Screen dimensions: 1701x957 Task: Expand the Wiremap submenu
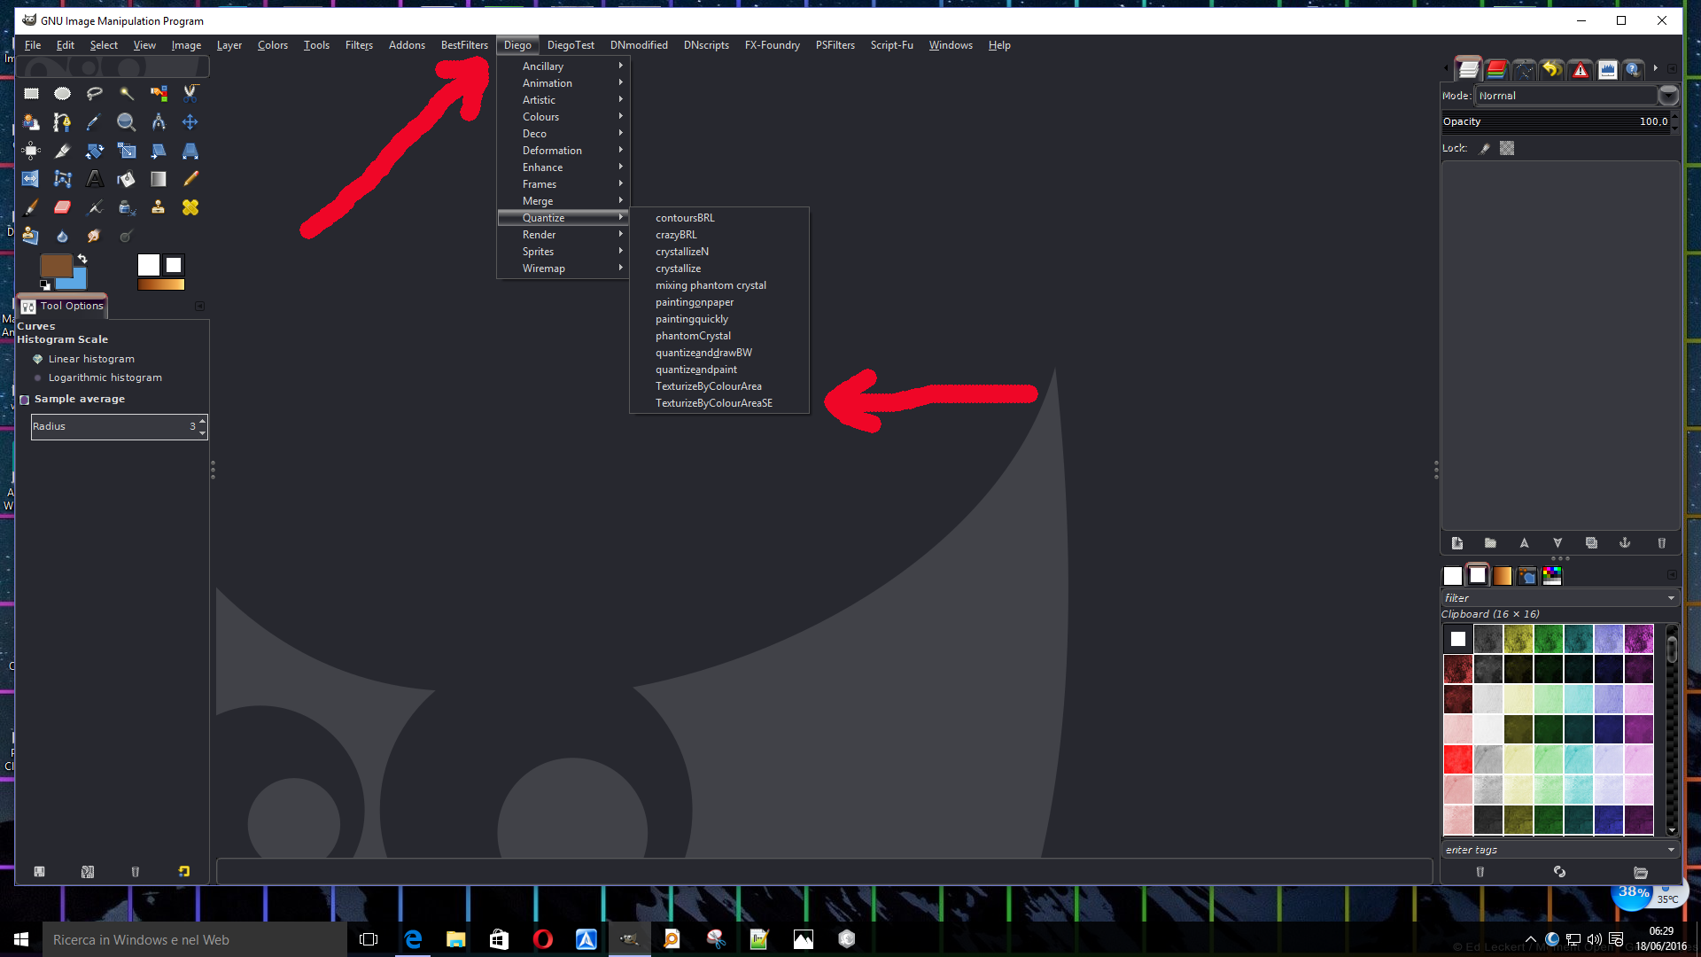click(563, 268)
